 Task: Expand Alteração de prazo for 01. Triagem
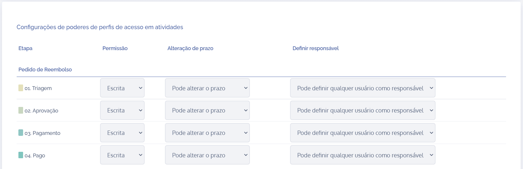coord(207,88)
